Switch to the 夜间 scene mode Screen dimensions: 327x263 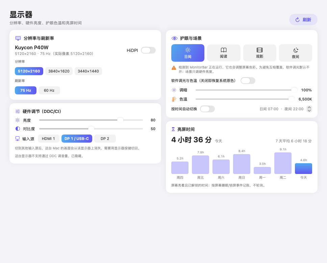point(296,53)
